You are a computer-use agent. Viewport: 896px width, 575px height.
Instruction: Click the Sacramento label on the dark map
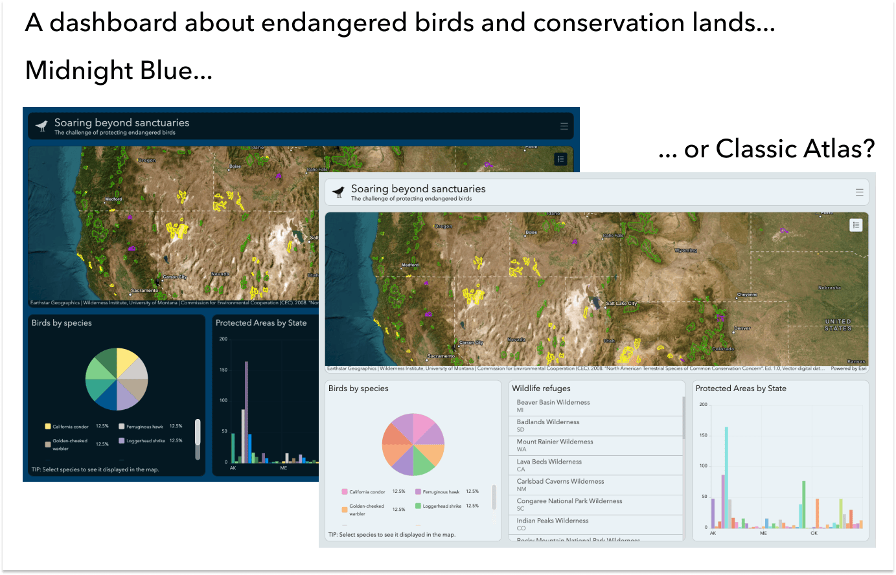click(144, 291)
